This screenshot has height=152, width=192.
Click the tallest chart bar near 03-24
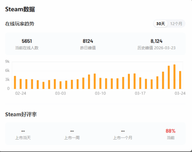(174, 77)
